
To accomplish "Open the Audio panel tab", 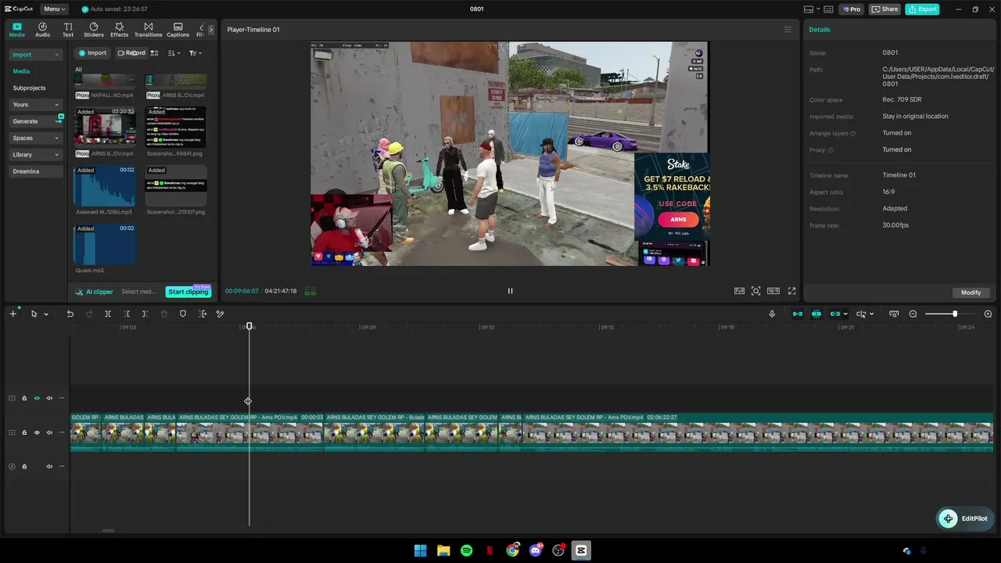I will (x=42, y=30).
